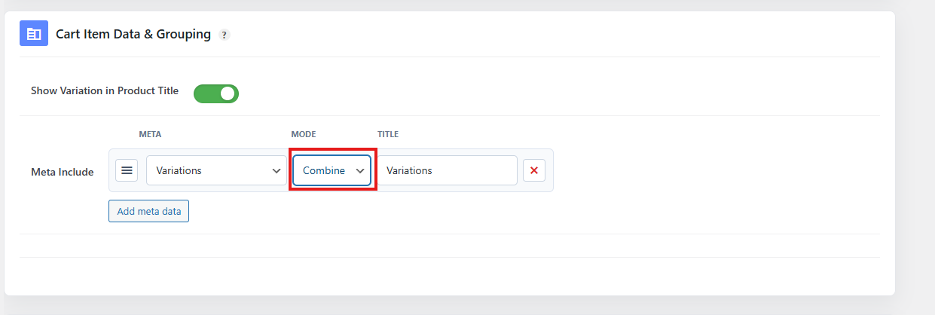Click the Cart Item Data & Grouping heading

pyautogui.click(x=133, y=34)
